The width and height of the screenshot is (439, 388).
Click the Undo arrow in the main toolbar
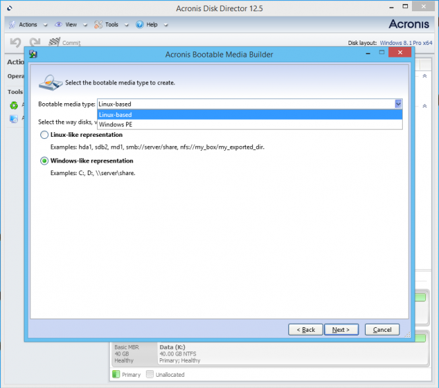pyautogui.click(x=15, y=42)
